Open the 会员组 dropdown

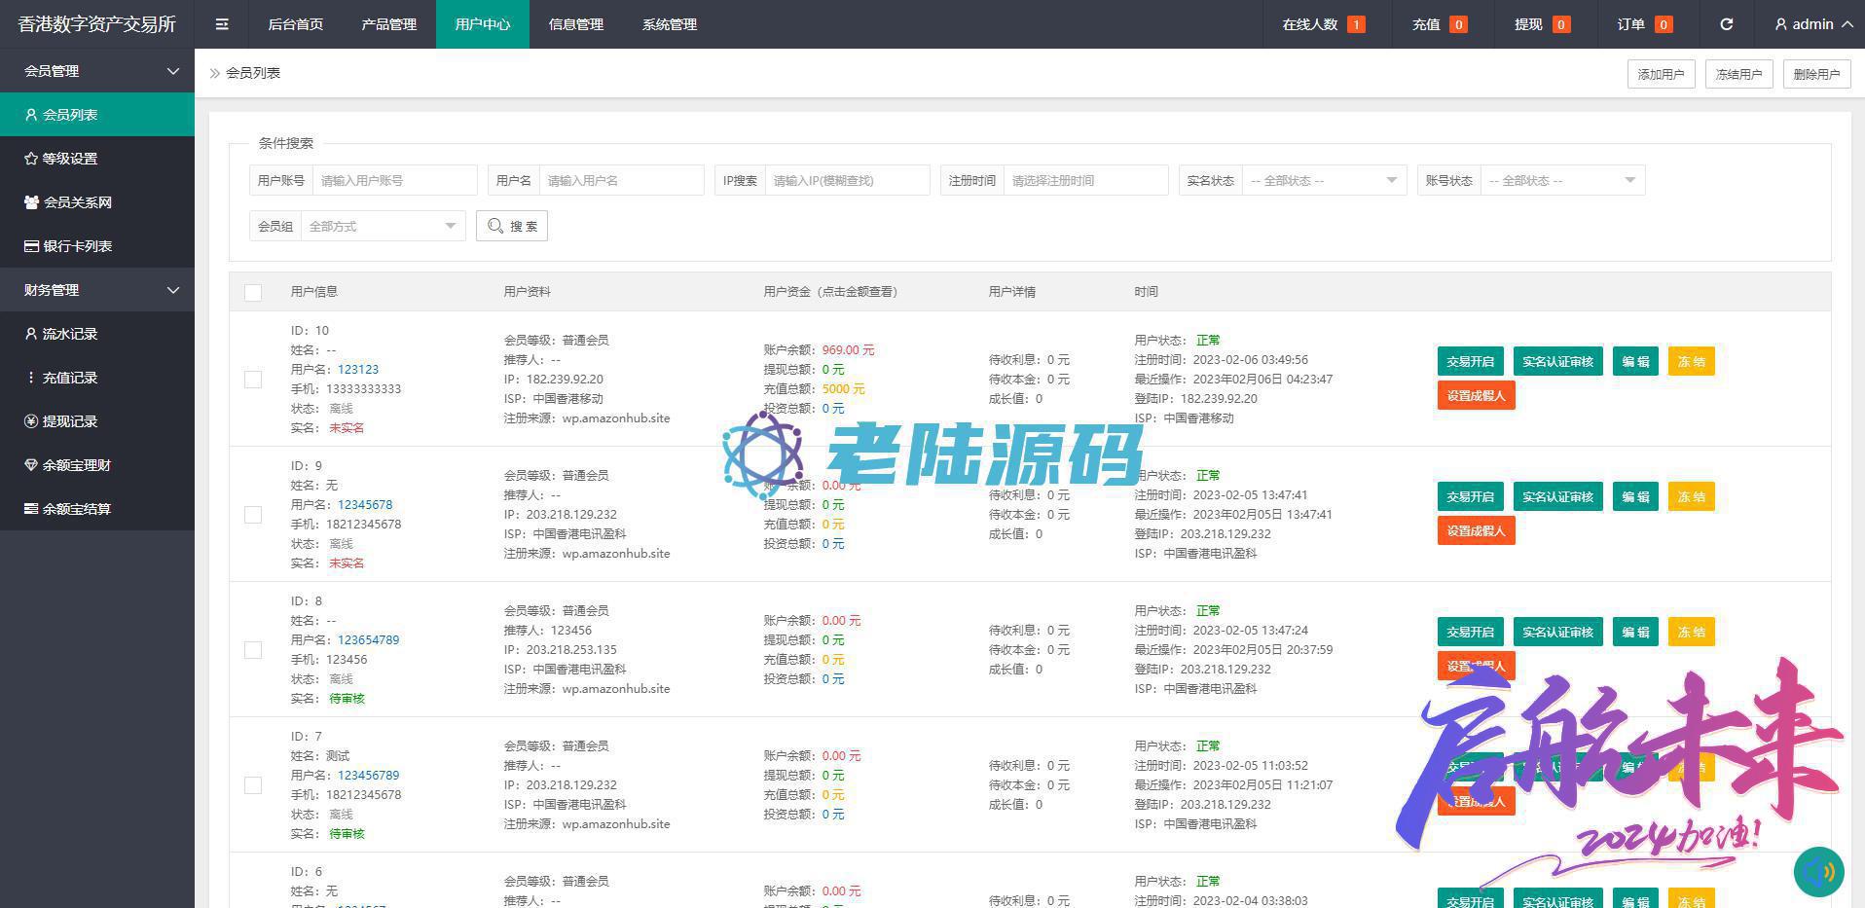[383, 226]
